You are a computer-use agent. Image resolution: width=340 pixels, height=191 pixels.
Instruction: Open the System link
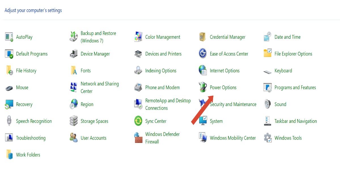pyautogui.click(x=216, y=121)
